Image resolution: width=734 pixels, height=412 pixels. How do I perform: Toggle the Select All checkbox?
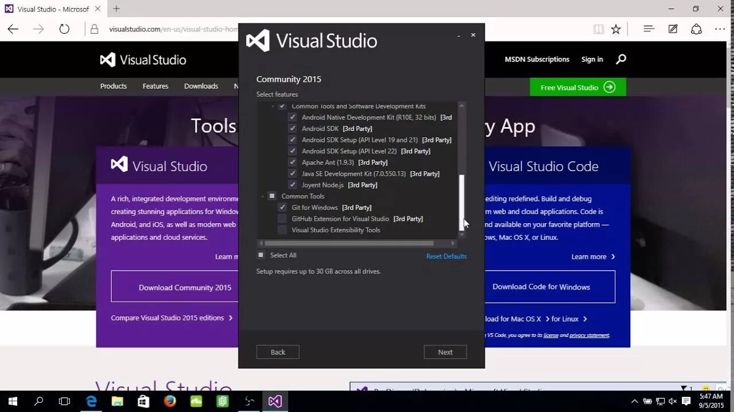pos(261,255)
